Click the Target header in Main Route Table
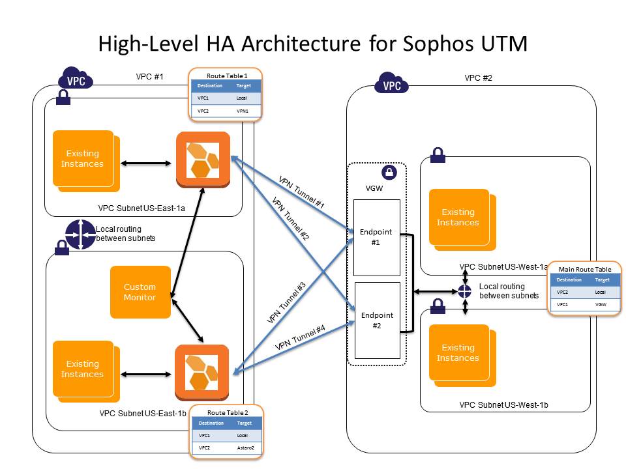 [x=603, y=280]
